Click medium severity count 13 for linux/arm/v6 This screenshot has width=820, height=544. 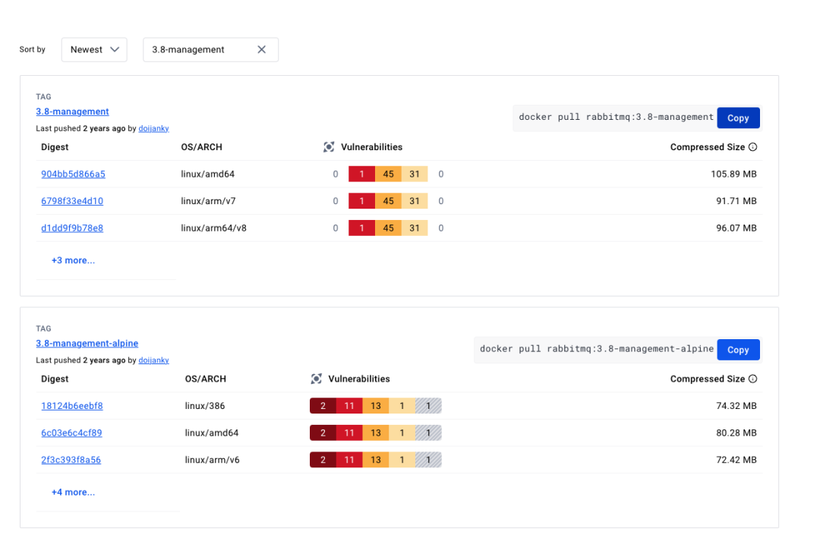(376, 461)
